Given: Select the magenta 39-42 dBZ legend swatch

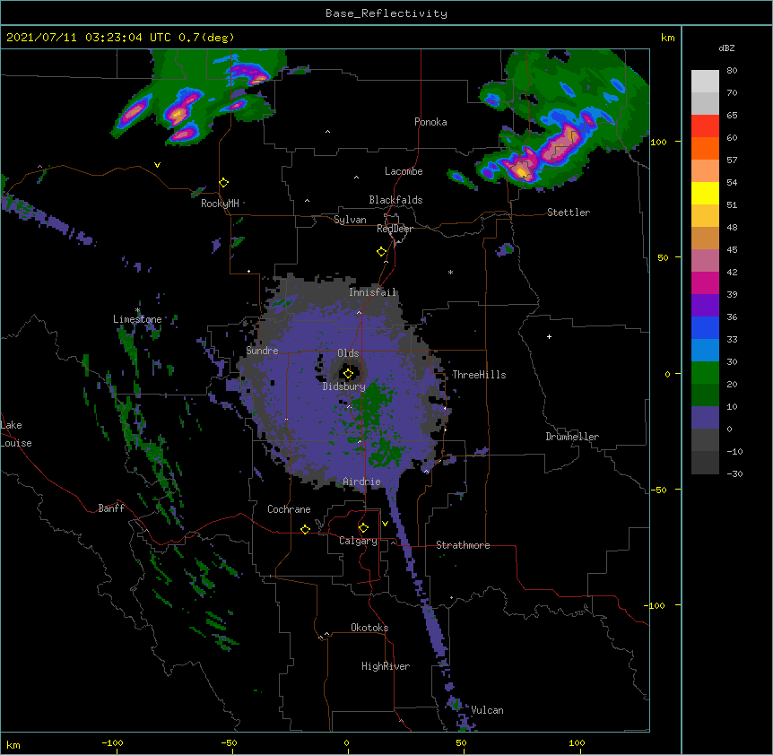Looking at the screenshot, I should (x=705, y=283).
